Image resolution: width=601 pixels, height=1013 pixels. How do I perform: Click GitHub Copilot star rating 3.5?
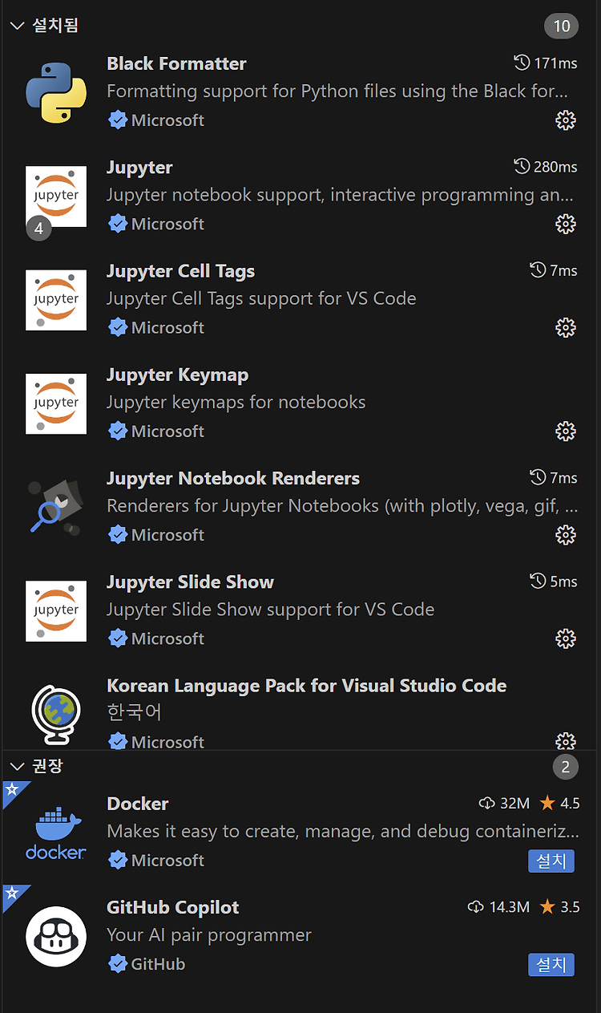[559, 907]
